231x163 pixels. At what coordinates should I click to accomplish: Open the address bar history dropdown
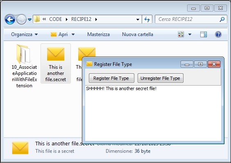click(138, 19)
